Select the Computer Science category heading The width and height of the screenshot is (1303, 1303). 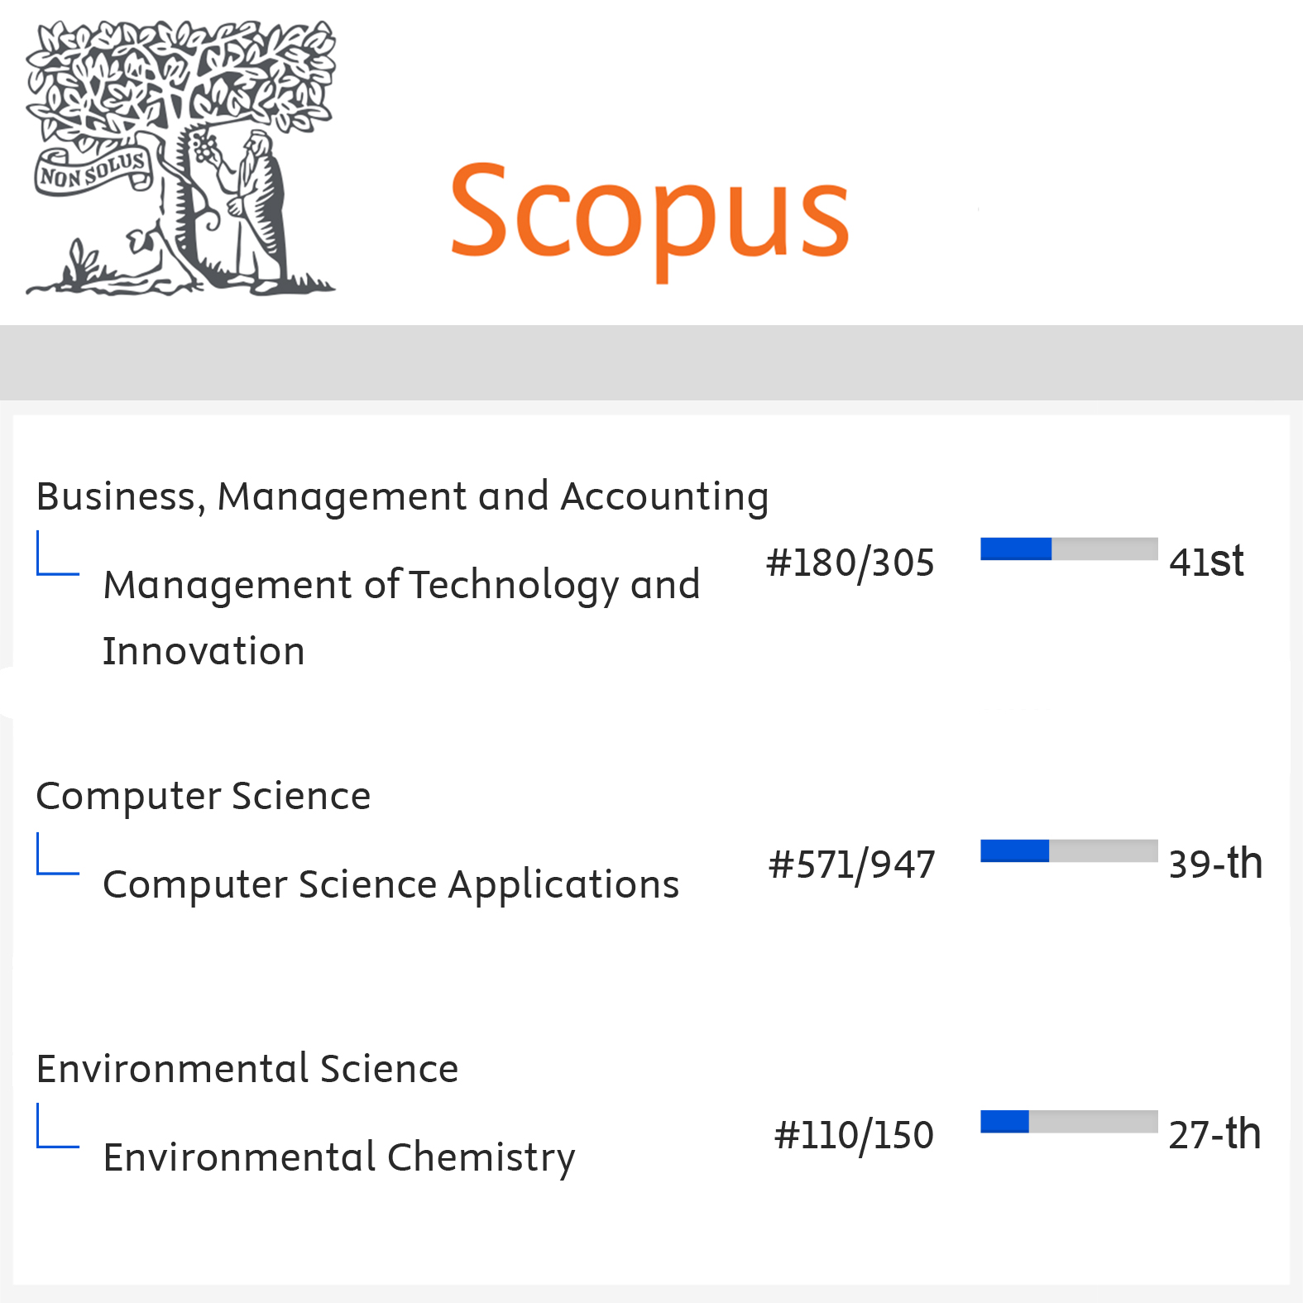[x=204, y=796]
